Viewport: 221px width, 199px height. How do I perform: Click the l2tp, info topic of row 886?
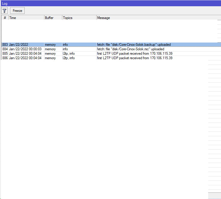(x=69, y=58)
